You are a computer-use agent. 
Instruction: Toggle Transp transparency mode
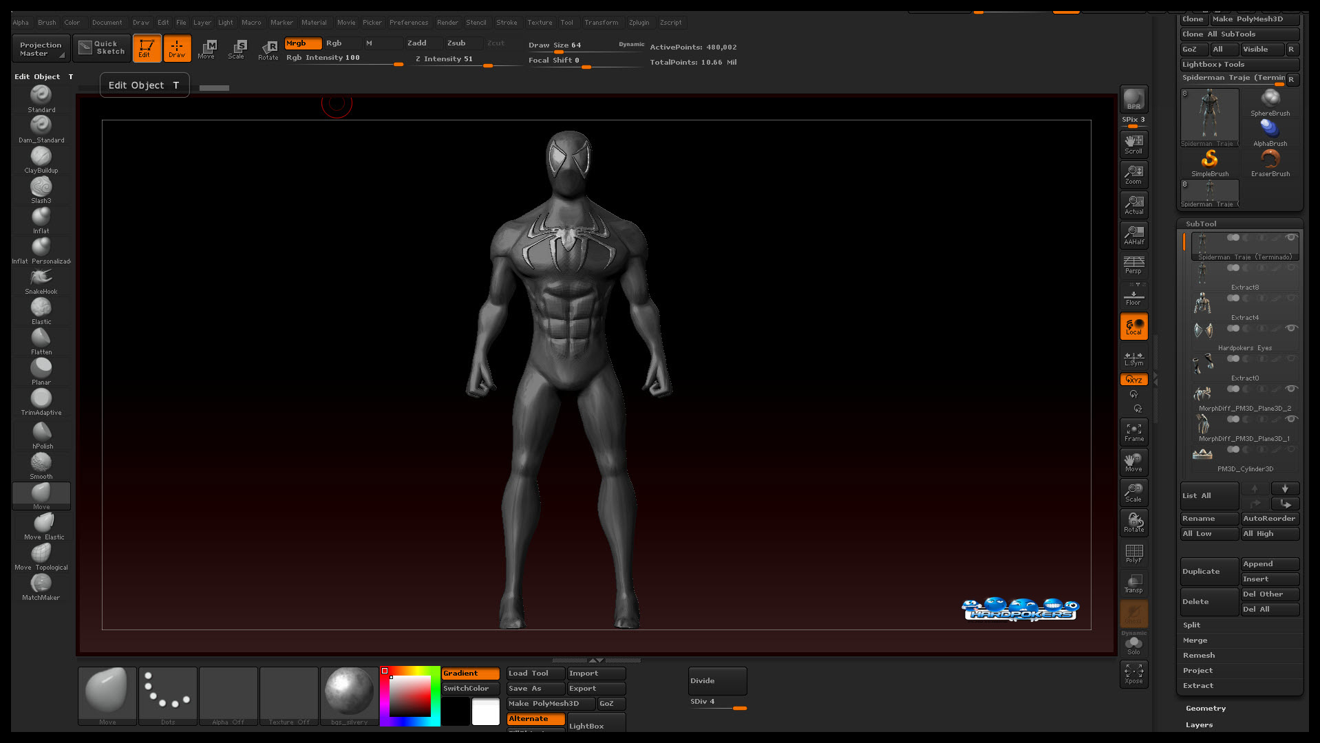[x=1133, y=583]
